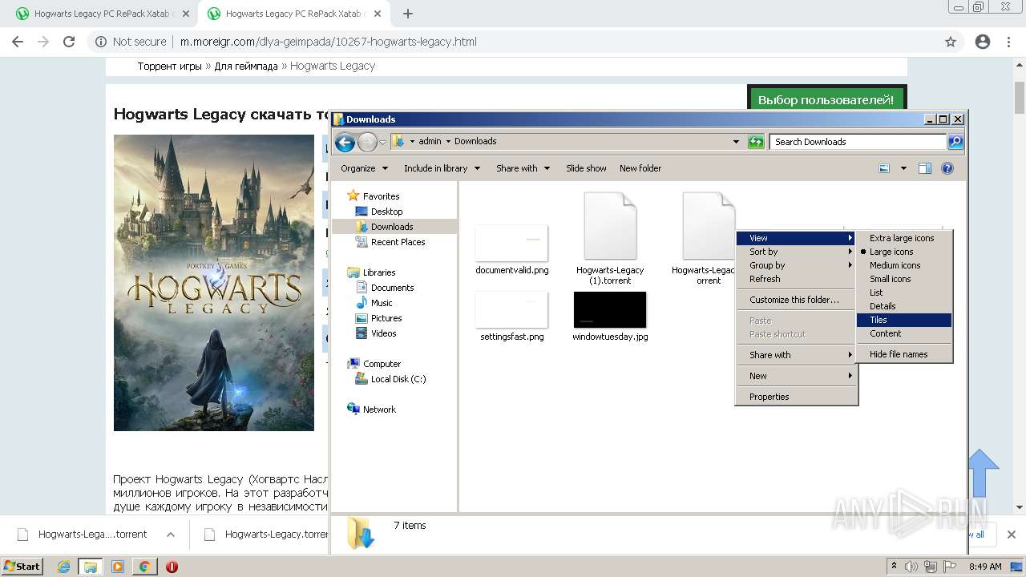
Task: Open Internet Explorer from taskbar
Action: click(63, 567)
